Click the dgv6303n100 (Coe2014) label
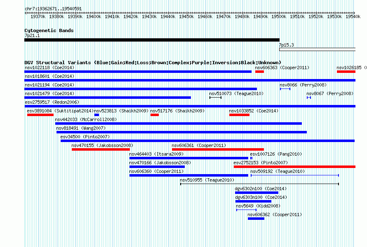 [261, 197]
